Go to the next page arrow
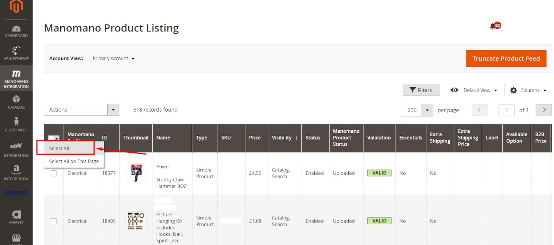The height and width of the screenshot is (245, 554). [x=544, y=110]
